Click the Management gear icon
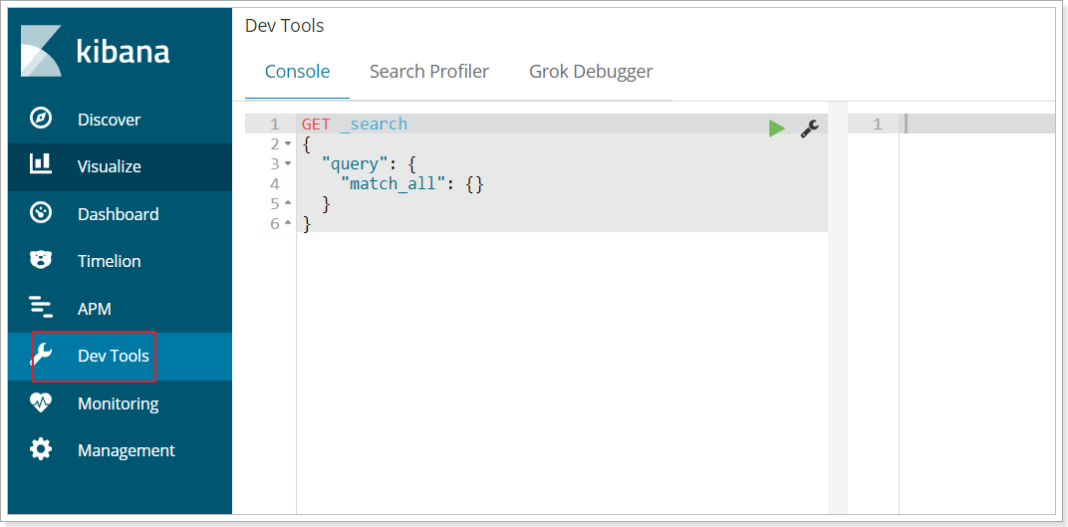The height and width of the screenshot is (527, 1068). click(41, 450)
